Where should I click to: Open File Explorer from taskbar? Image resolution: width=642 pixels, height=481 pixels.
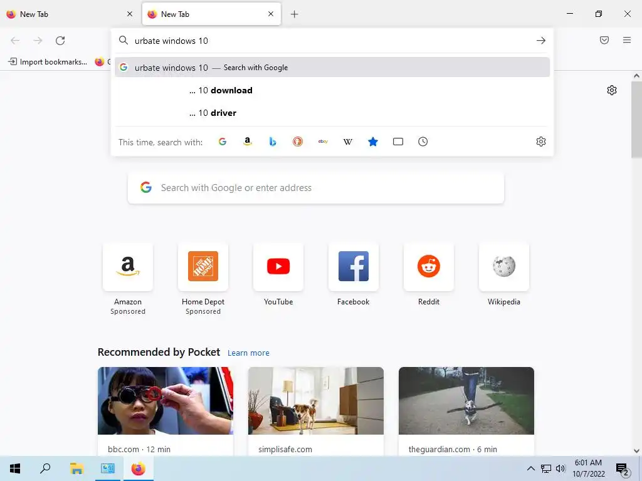(76, 468)
